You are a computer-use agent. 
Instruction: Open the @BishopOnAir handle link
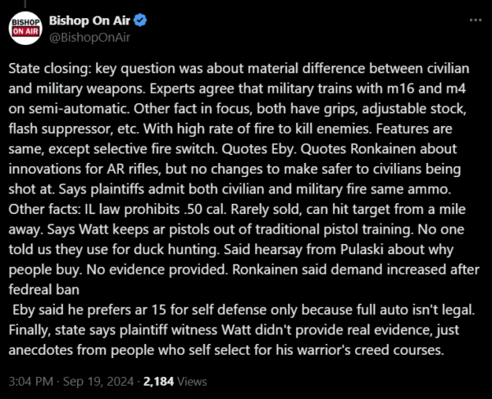89,38
